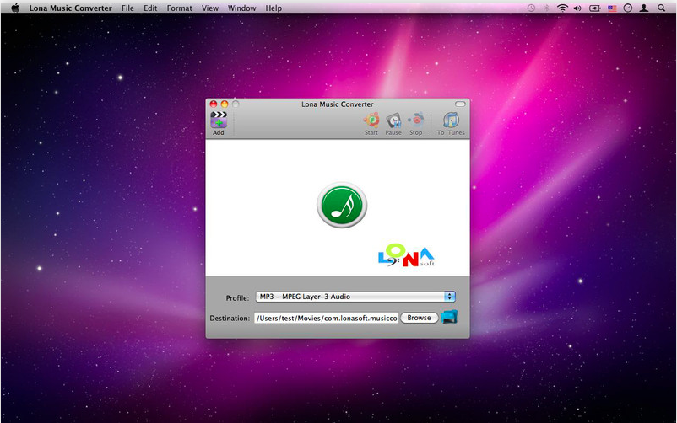The height and width of the screenshot is (423, 677).
Task: Open the Lona Music Converter application menu
Action: 70,8
